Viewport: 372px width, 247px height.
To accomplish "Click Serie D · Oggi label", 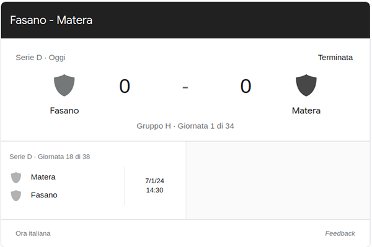I will point(40,58).
